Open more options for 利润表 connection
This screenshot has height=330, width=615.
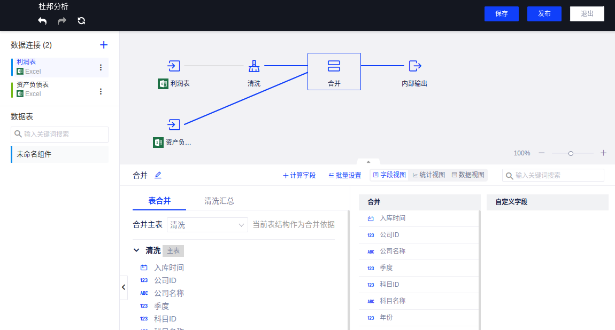(101, 67)
